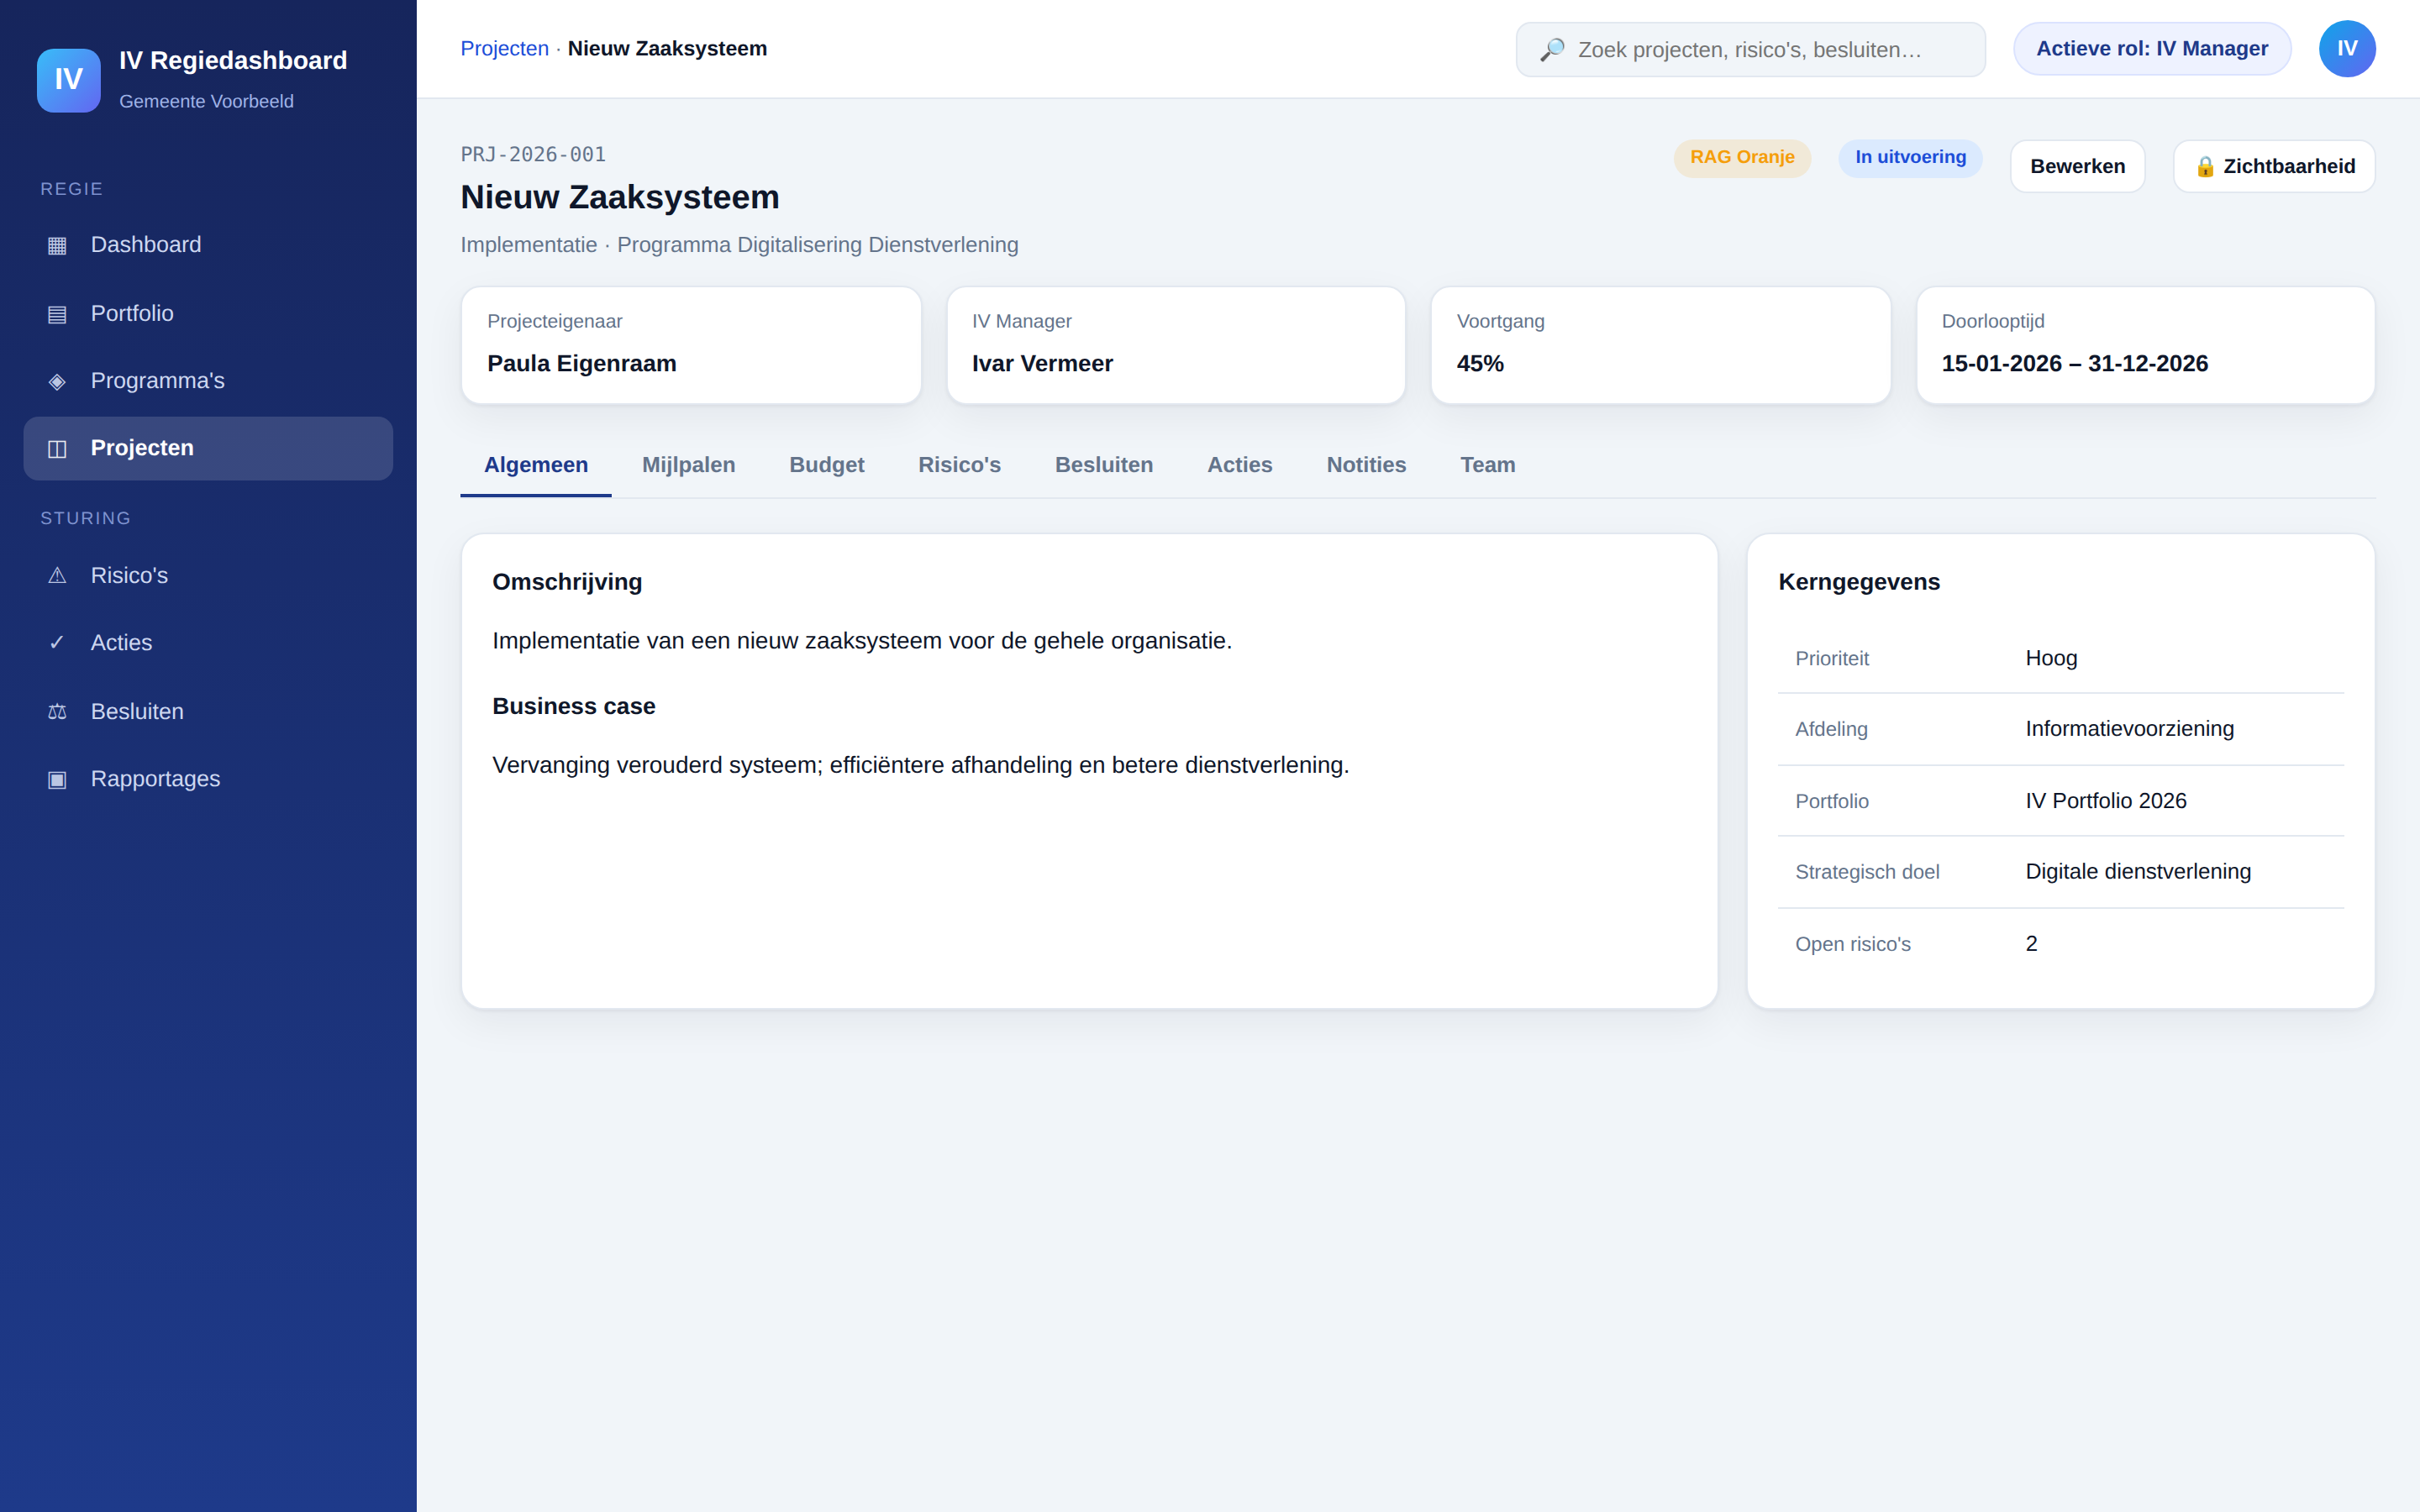Open the Acties project tab
The width and height of the screenshot is (2420, 1512).
click(x=1239, y=465)
